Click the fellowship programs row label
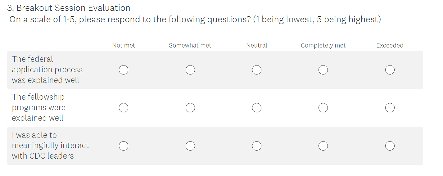This screenshot has width=443, height=176. tap(38, 107)
